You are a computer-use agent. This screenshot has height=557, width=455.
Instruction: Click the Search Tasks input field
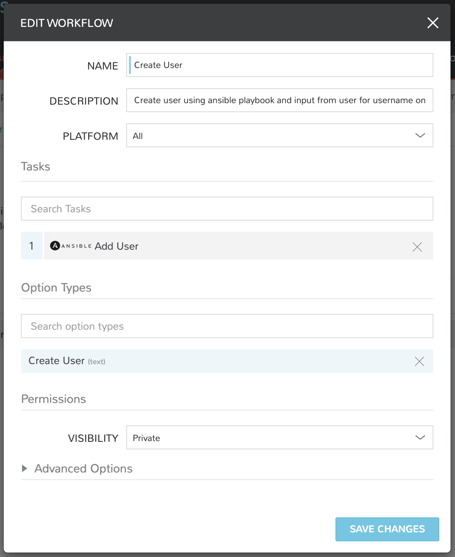coord(227,209)
